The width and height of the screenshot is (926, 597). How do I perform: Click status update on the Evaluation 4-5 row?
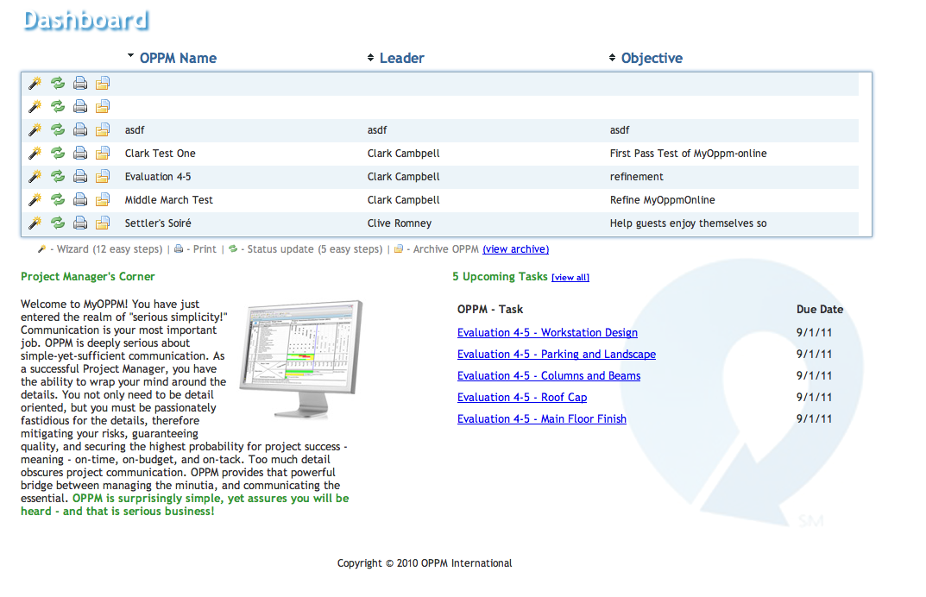pos(57,177)
